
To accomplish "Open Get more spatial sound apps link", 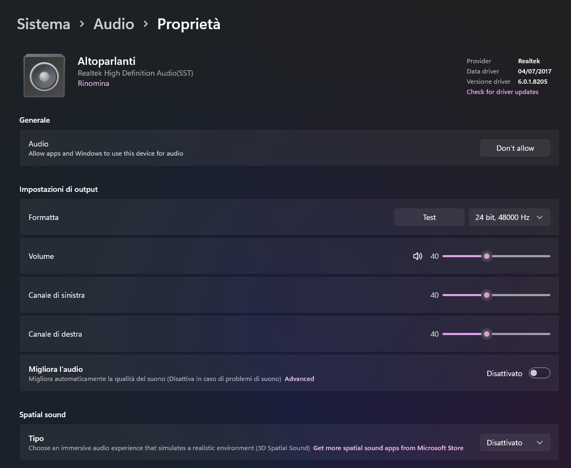I will coord(388,448).
